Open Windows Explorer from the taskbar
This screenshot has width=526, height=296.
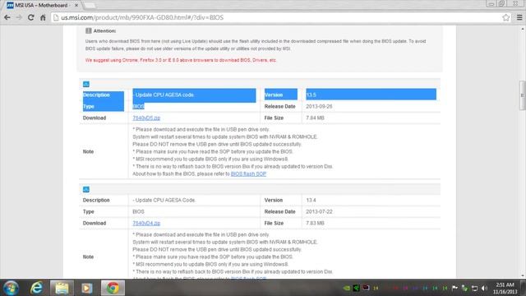[62, 288]
